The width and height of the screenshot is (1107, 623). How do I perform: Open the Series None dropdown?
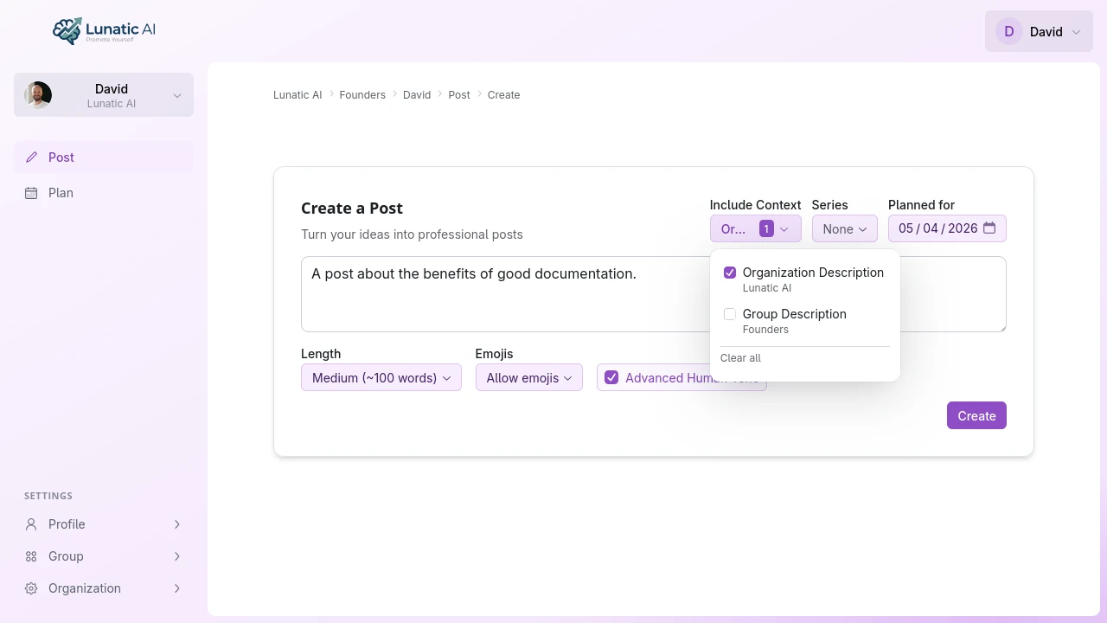(845, 228)
